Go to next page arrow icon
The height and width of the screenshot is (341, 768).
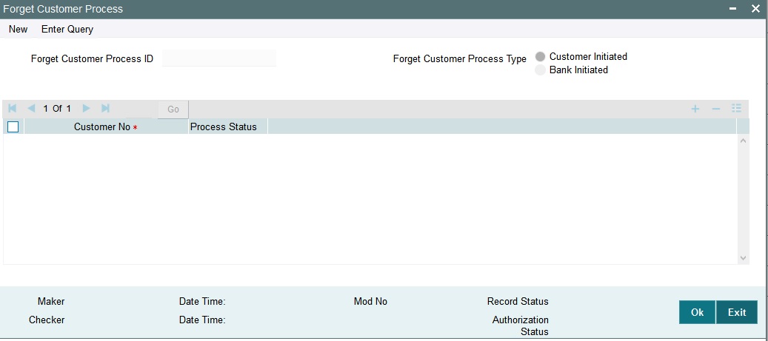(86, 108)
